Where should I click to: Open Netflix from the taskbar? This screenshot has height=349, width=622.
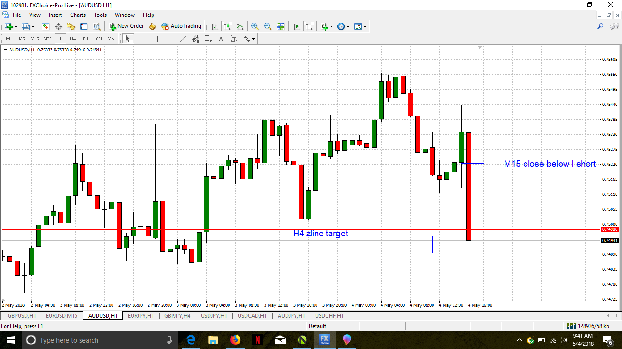(x=257, y=340)
